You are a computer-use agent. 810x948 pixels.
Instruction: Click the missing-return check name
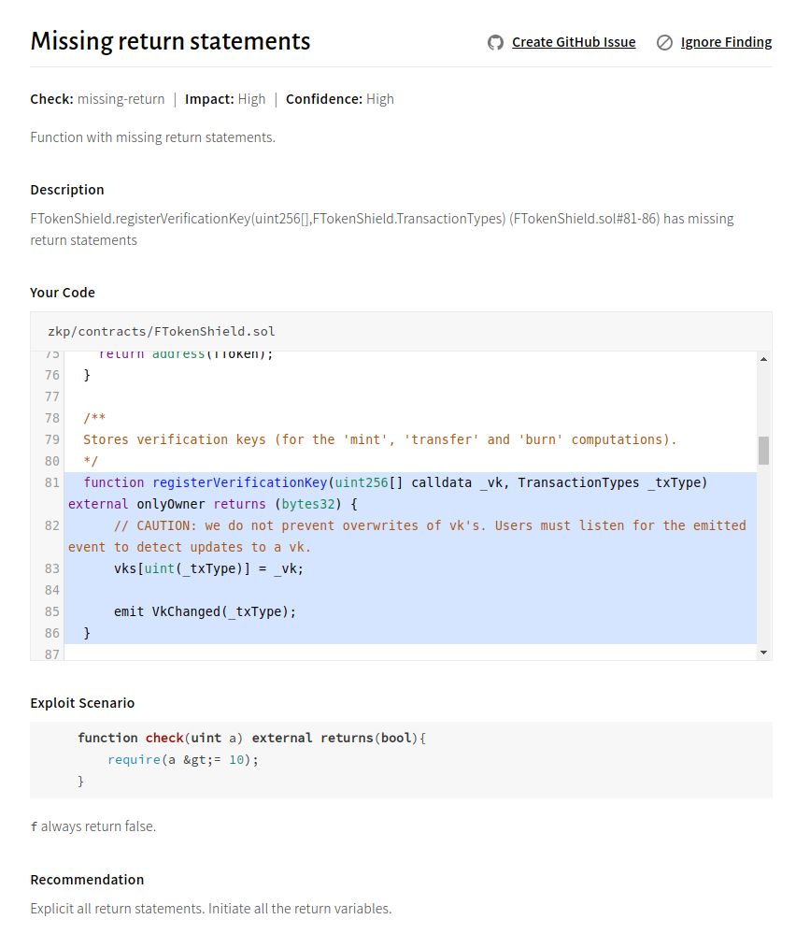[121, 99]
